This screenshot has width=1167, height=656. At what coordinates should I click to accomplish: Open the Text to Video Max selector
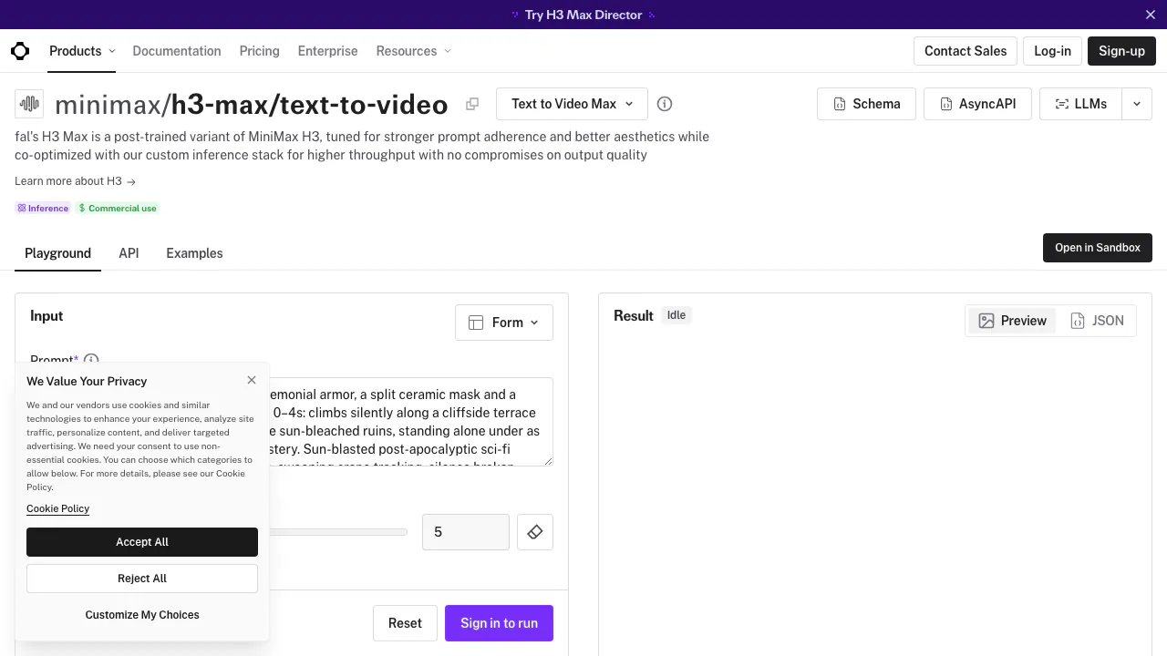click(x=572, y=104)
